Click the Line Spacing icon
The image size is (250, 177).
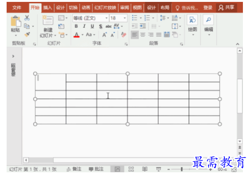coord(163,18)
